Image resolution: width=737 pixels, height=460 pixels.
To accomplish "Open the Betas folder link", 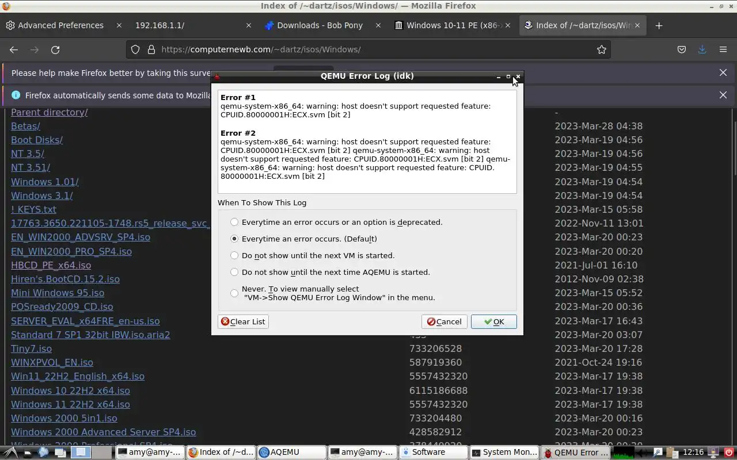I will coord(25,126).
